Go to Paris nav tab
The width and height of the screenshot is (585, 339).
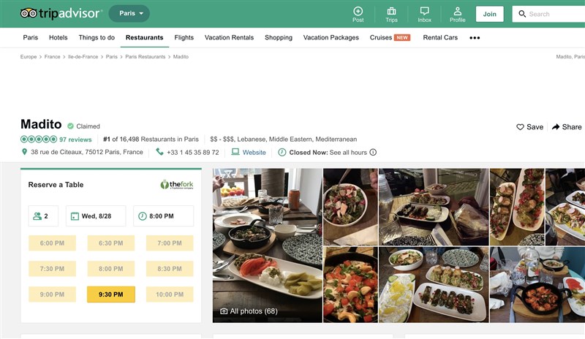pos(31,38)
